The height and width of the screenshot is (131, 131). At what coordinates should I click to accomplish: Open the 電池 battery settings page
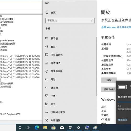click(50, 79)
